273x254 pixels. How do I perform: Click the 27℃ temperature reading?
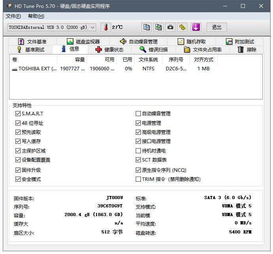click(x=118, y=27)
